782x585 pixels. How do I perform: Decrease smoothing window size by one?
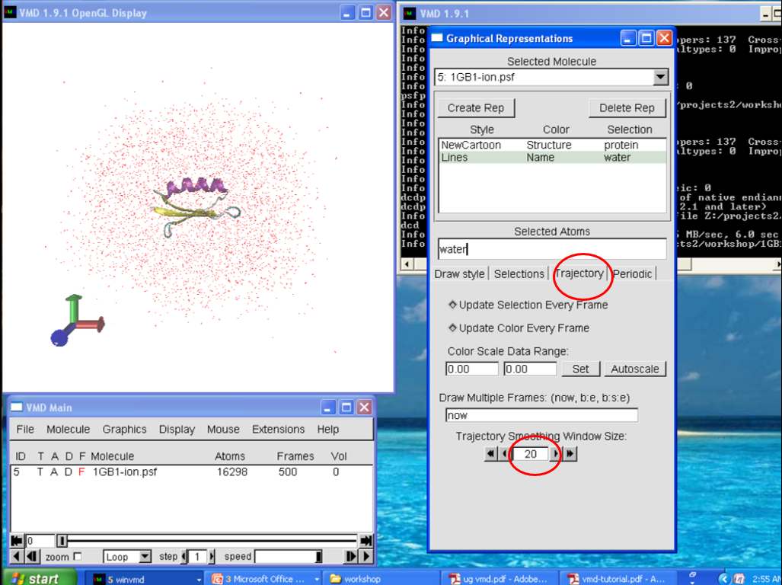pos(505,454)
